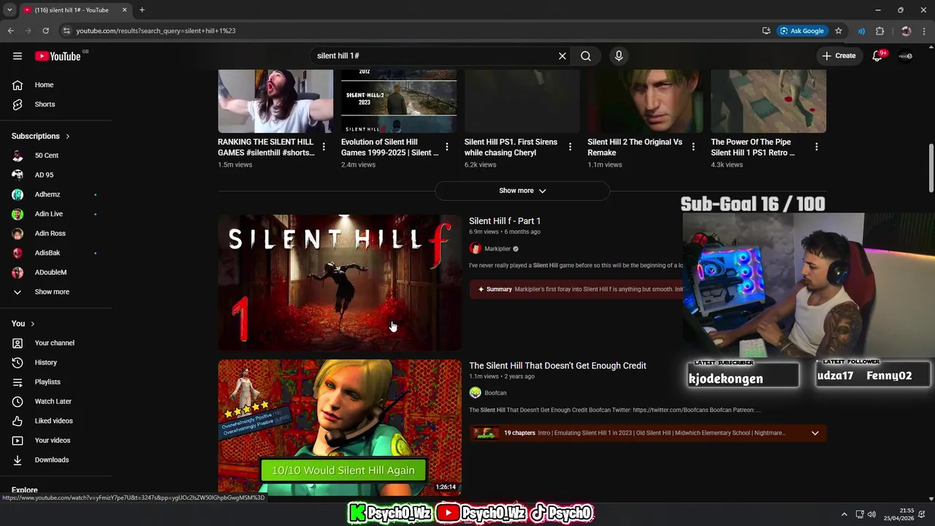Screen dimensions: 935x526
Task: Open Playlists in sidebar
Action: 47,381
